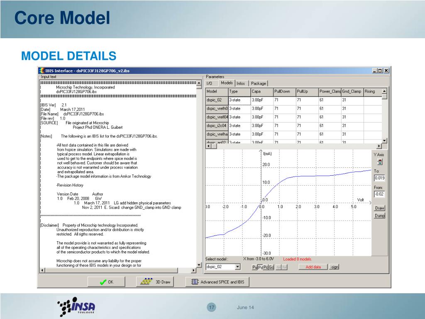Click the Input text scroll right arrow
This screenshot has width=425, height=319.
pos(193,270)
